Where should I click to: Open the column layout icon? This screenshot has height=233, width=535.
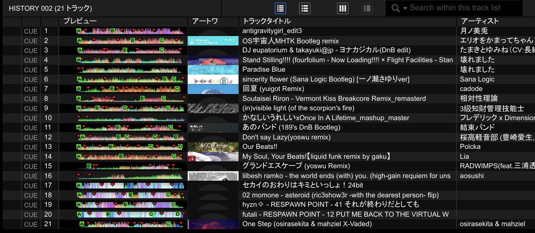[x=342, y=8]
